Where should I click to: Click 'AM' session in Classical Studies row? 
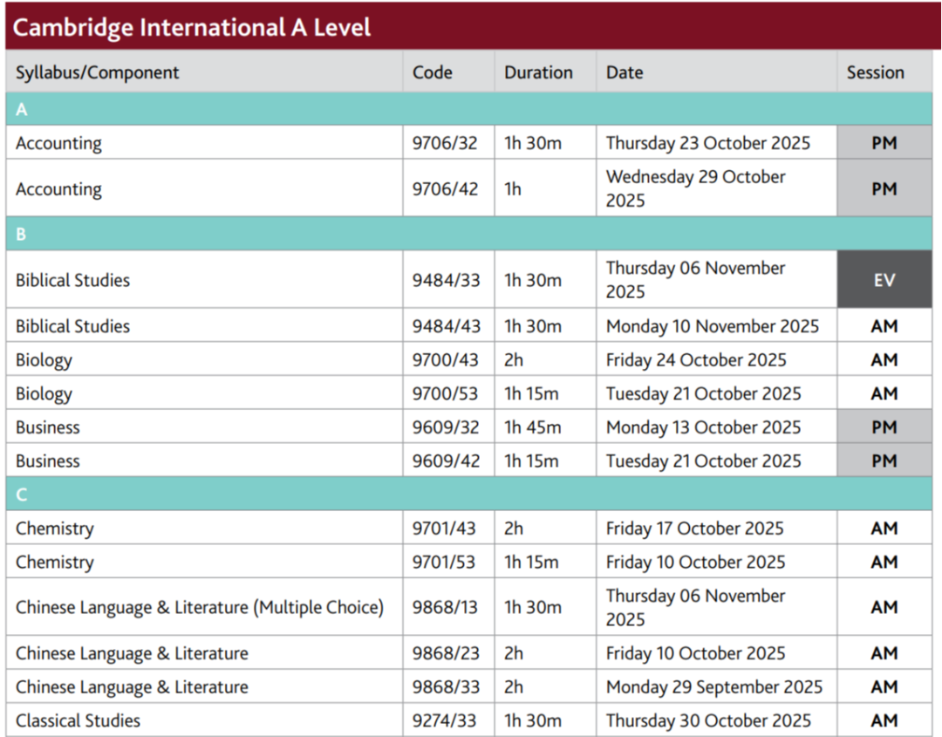(x=884, y=720)
